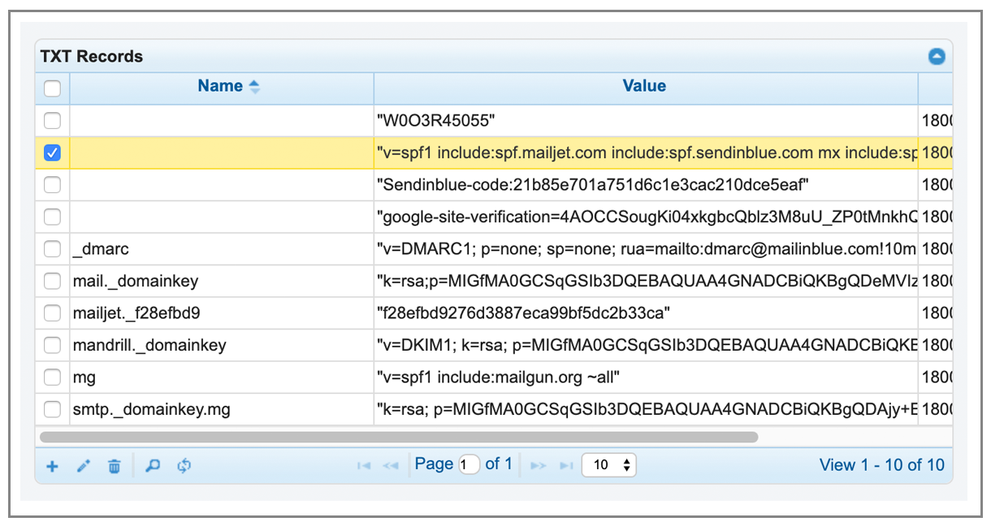The width and height of the screenshot is (991, 526).
Task: Go to previous page arrow icon
Action: tap(391, 466)
